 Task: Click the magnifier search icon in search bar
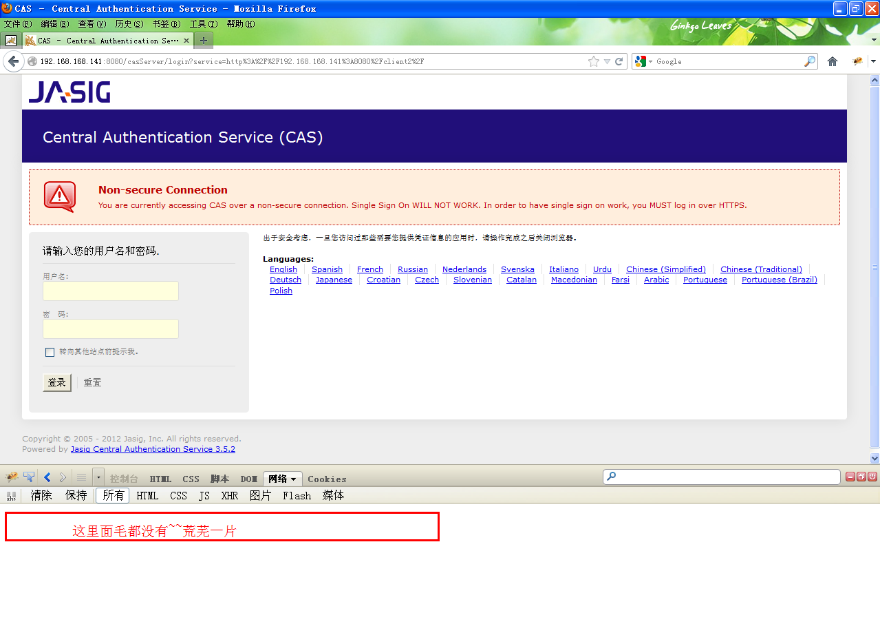pos(810,61)
